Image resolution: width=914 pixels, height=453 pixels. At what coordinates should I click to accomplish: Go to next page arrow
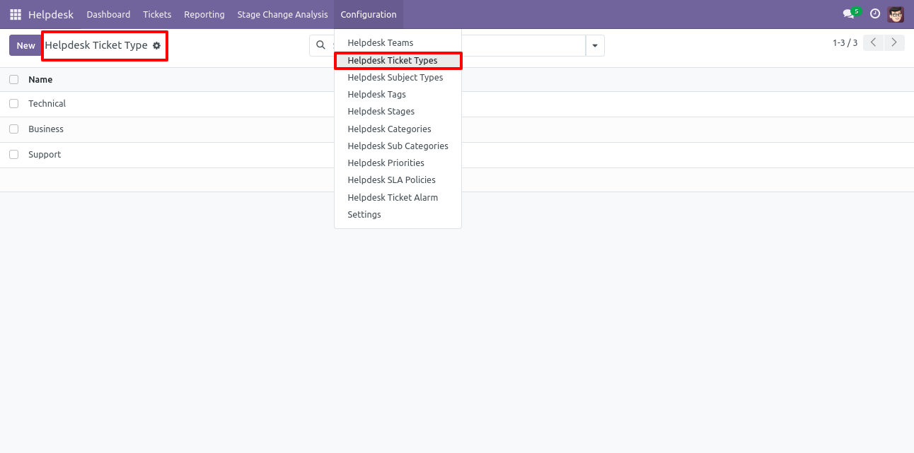pyautogui.click(x=895, y=42)
